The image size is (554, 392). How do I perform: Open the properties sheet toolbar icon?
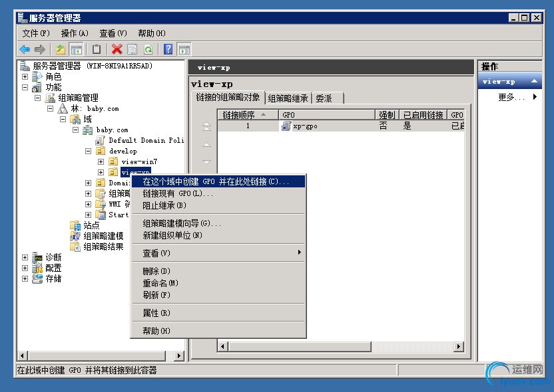[x=132, y=49]
